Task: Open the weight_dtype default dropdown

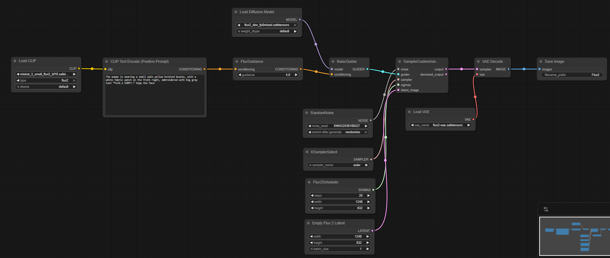Action: pyautogui.click(x=267, y=31)
